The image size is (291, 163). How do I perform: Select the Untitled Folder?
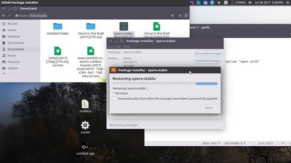coord(58,29)
